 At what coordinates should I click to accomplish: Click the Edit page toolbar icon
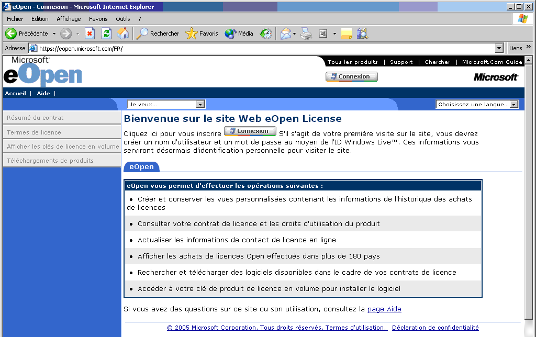pos(323,33)
